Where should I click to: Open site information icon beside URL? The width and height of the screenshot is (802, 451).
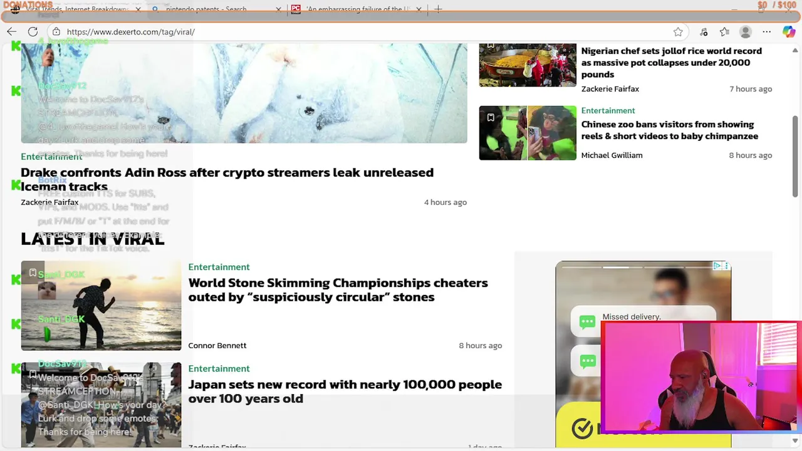(56, 31)
